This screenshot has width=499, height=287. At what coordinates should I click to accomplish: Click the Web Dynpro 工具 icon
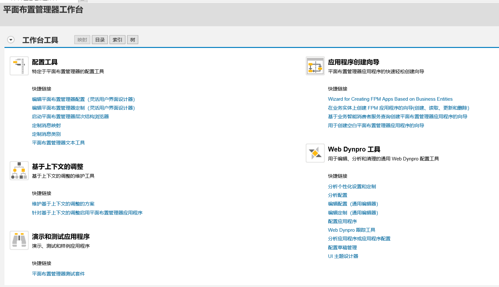tap(315, 153)
